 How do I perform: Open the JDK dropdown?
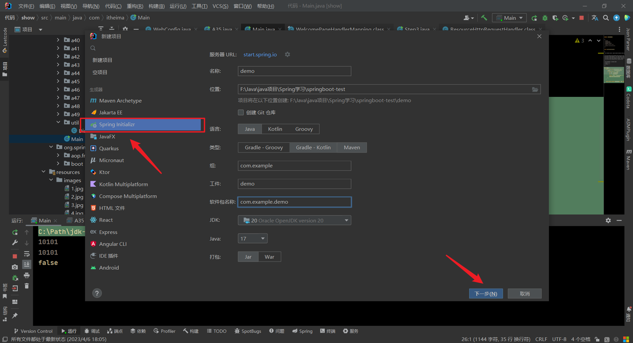coord(295,220)
